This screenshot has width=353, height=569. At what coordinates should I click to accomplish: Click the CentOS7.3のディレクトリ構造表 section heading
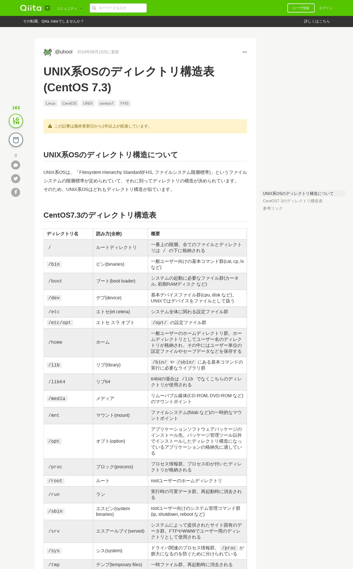100,215
